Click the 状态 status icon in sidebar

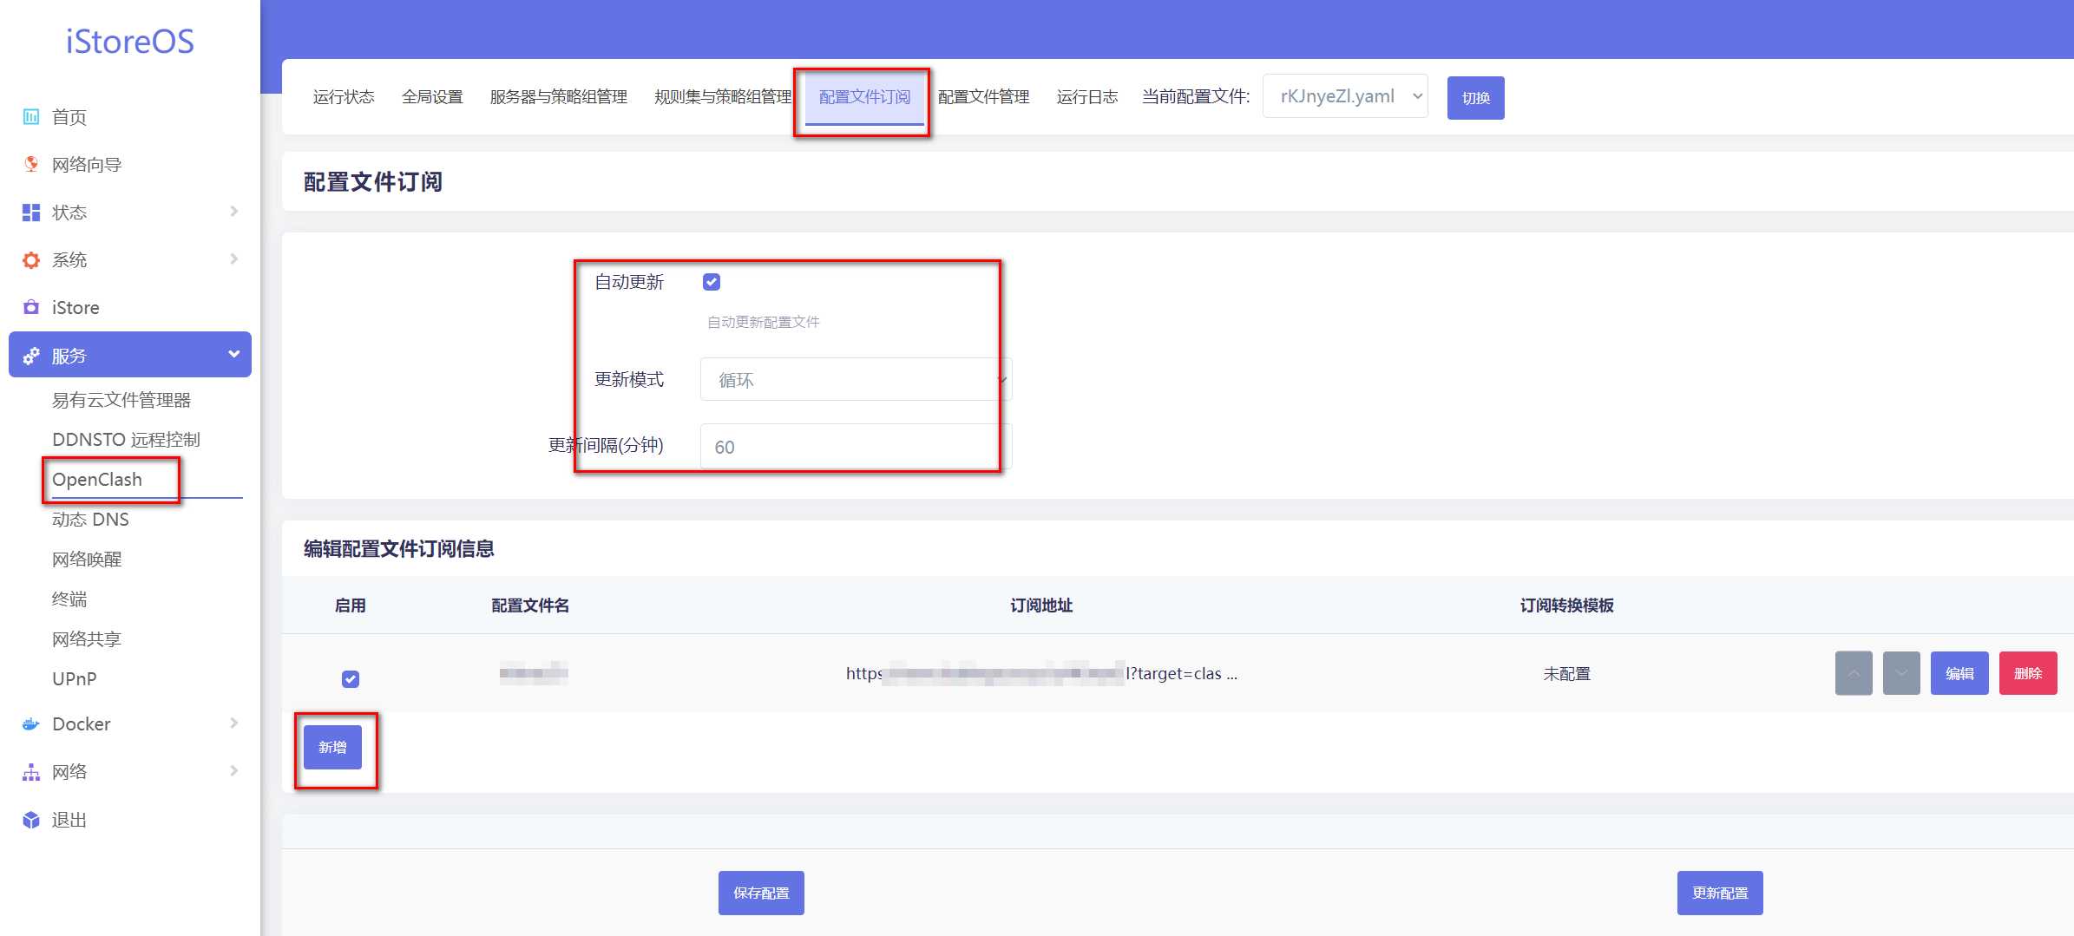click(30, 212)
